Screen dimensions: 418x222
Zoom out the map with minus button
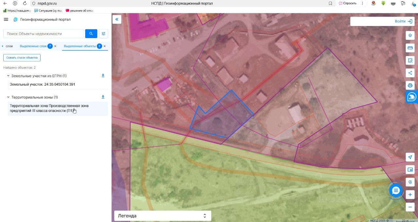click(x=410, y=207)
